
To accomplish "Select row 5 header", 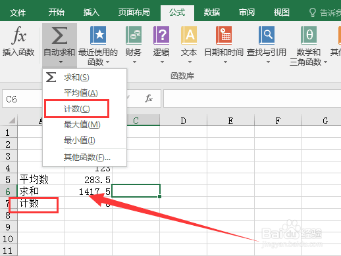I will 9,180.
